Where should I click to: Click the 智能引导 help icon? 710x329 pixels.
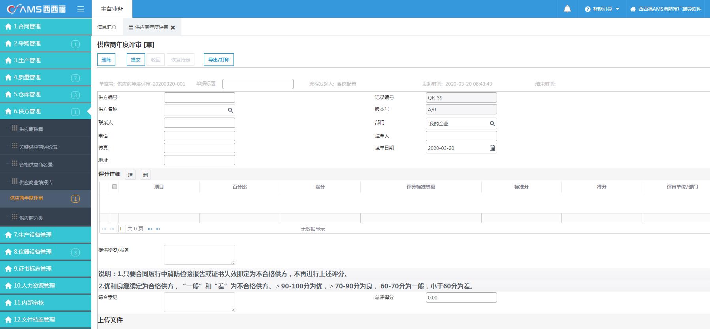(x=588, y=9)
